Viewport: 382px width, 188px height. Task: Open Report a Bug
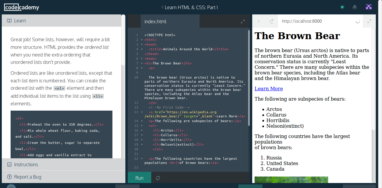pyautogui.click(x=64, y=177)
